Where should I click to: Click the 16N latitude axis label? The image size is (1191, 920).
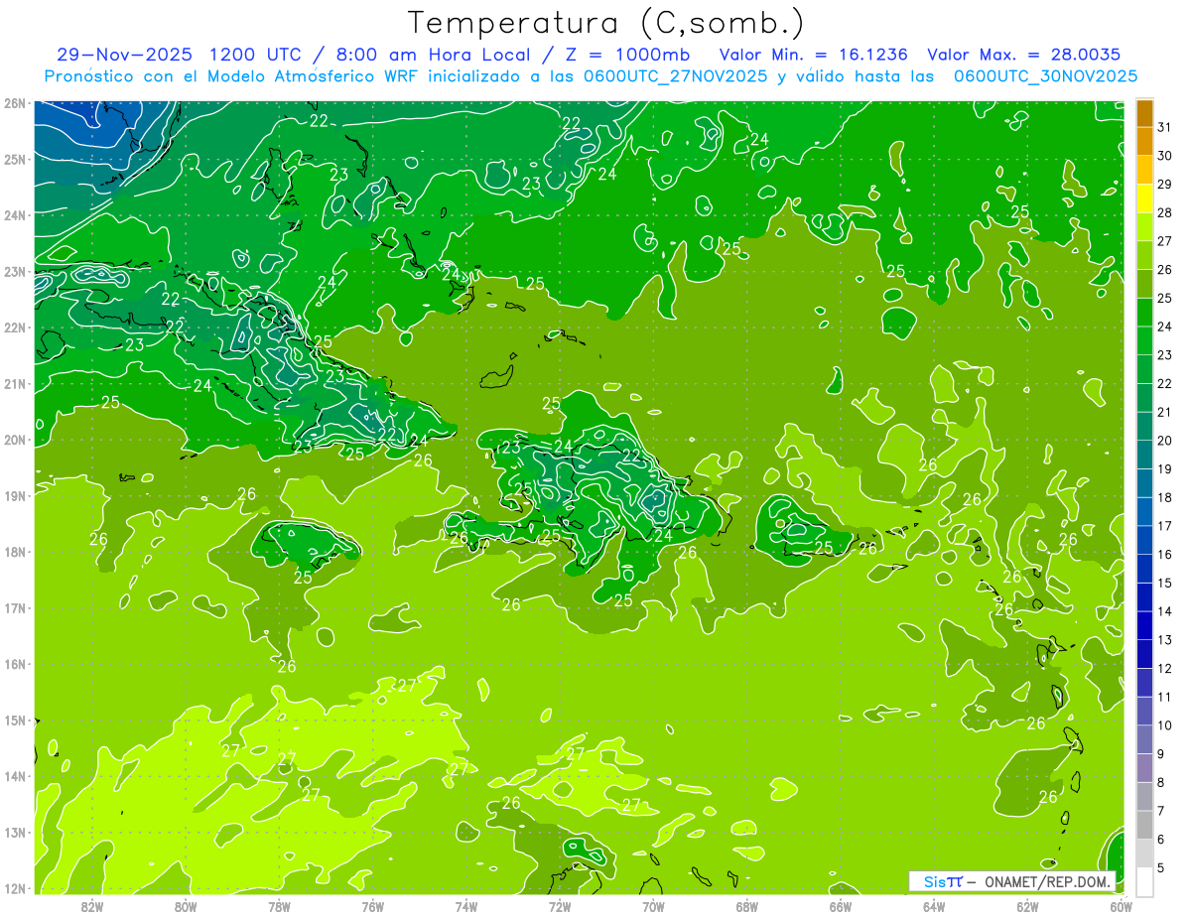(x=14, y=663)
